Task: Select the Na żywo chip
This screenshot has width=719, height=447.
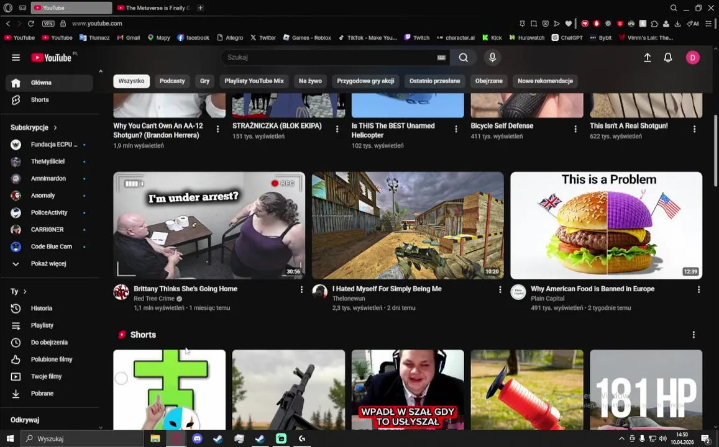Action: 310,81
